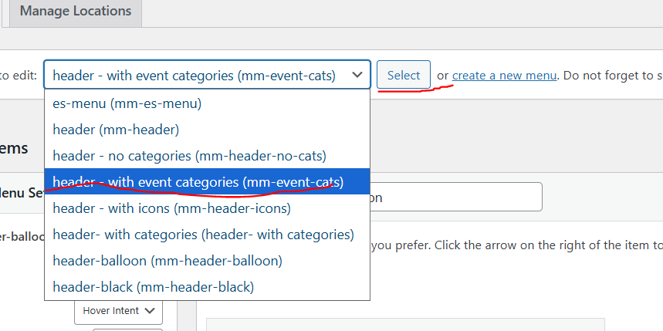Viewport: 663px width, 331px height.
Task: Click the menu item box below the instructions
Action: pos(405,324)
